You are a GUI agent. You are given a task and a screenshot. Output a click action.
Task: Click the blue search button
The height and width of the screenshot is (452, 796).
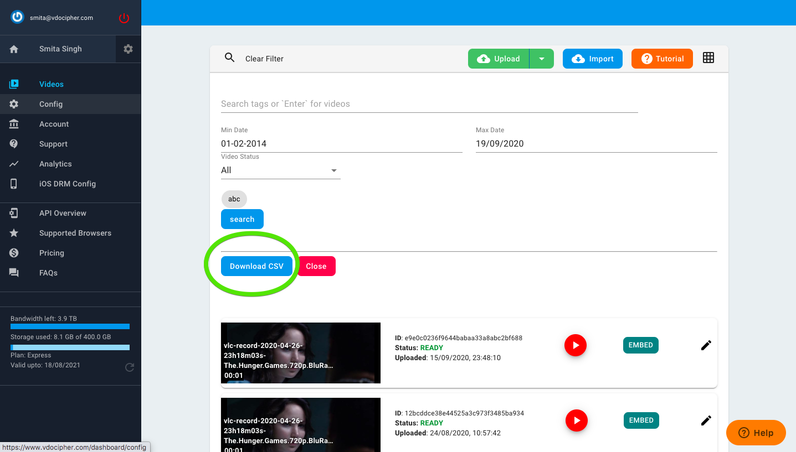tap(242, 219)
